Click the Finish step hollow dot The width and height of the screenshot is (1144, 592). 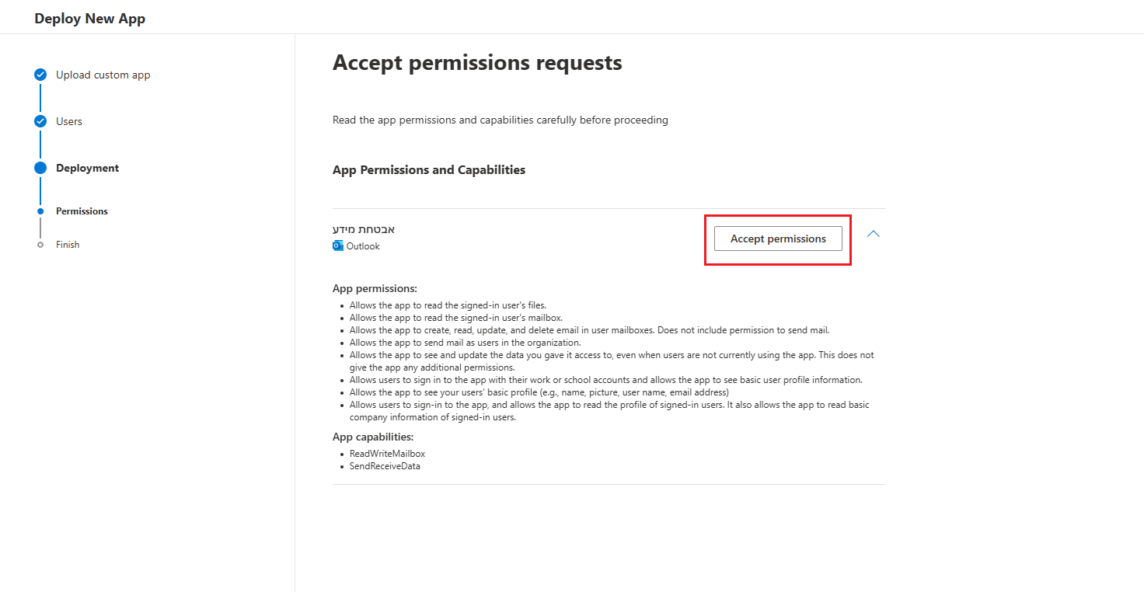(x=40, y=245)
